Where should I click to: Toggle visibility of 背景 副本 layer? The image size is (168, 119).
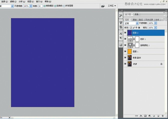point(125,58)
